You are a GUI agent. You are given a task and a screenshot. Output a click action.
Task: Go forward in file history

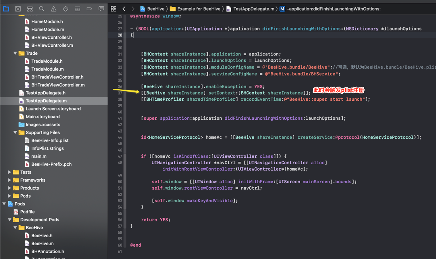(133, 9)
